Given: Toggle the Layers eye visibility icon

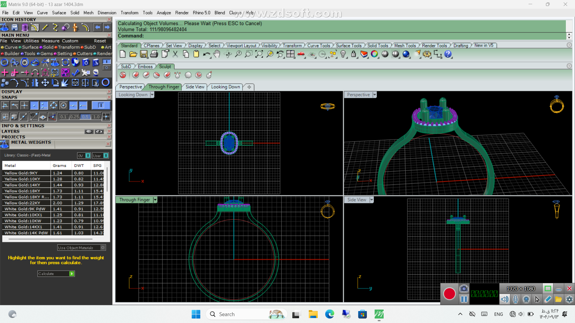Looking at the screenshot, I should tap(99, 132).
